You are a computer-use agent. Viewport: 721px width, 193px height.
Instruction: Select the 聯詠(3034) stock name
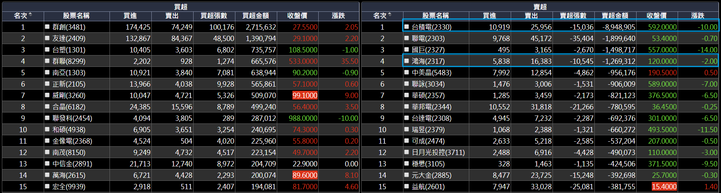point(428,84)
